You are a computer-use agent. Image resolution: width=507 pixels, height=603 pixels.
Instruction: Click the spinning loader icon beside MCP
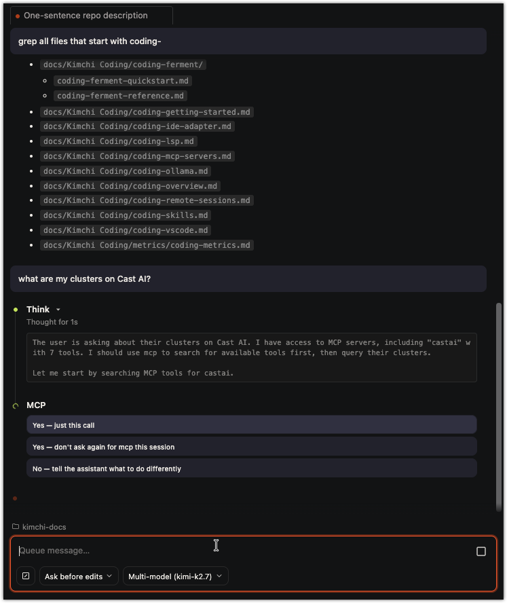pyautogui.click(x=16, y=405)
